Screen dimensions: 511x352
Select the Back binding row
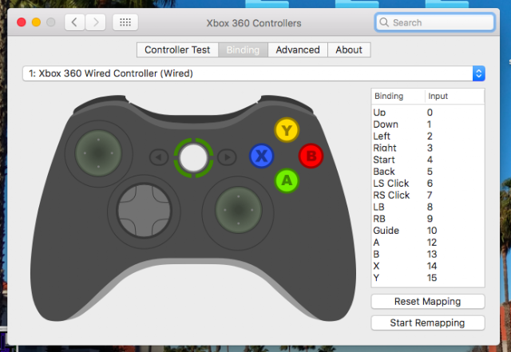pos(428,172)
